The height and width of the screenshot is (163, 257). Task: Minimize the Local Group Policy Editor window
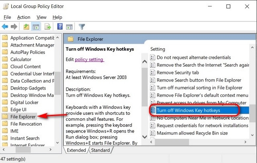[x=210, y=6]
